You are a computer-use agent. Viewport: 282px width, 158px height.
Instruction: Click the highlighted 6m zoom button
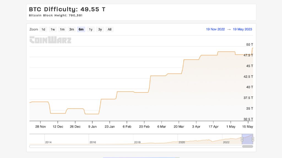click(81, 29)
